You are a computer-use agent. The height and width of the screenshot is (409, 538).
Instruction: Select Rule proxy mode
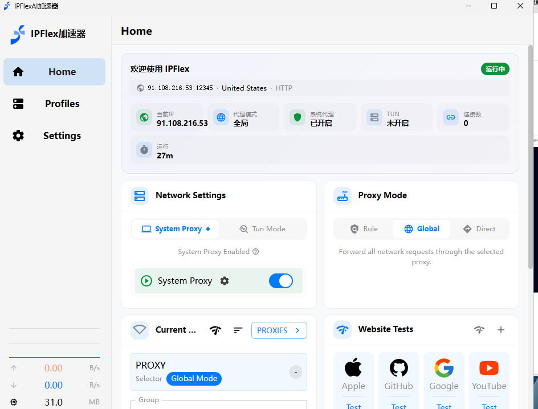(364, 229)
